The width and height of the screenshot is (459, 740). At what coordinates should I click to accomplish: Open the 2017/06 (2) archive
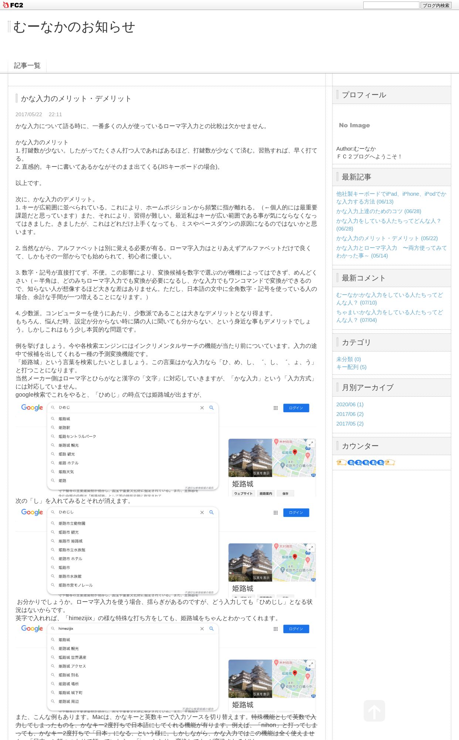(x=350, y=414)
